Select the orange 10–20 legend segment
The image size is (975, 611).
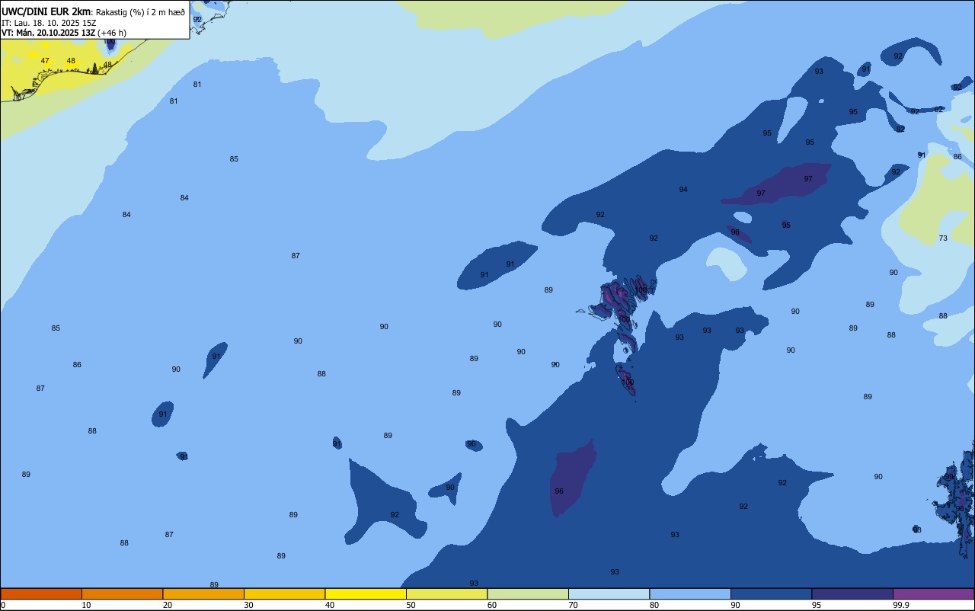click(122, 593)
